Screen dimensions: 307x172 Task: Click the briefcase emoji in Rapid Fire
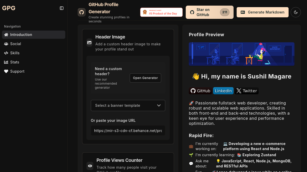point(191,146)
